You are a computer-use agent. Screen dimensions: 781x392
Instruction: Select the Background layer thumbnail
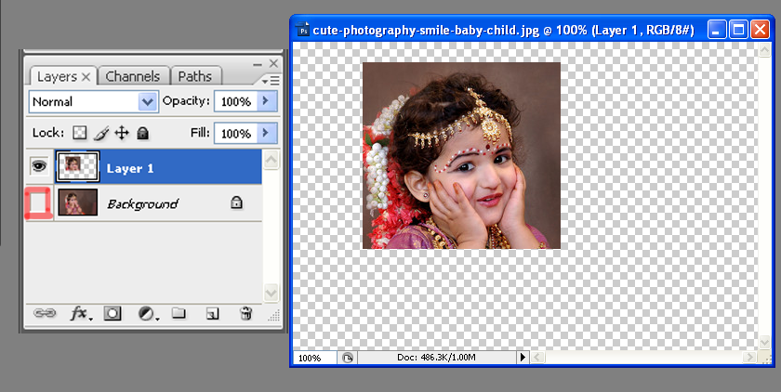tap(77, 203)
